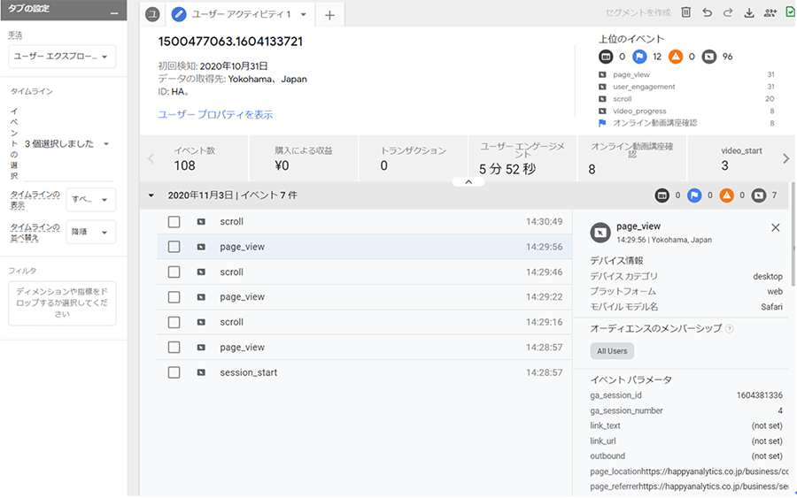797x498 pixels.
Task: Click the trash delete icon
Action: (686, 13)
